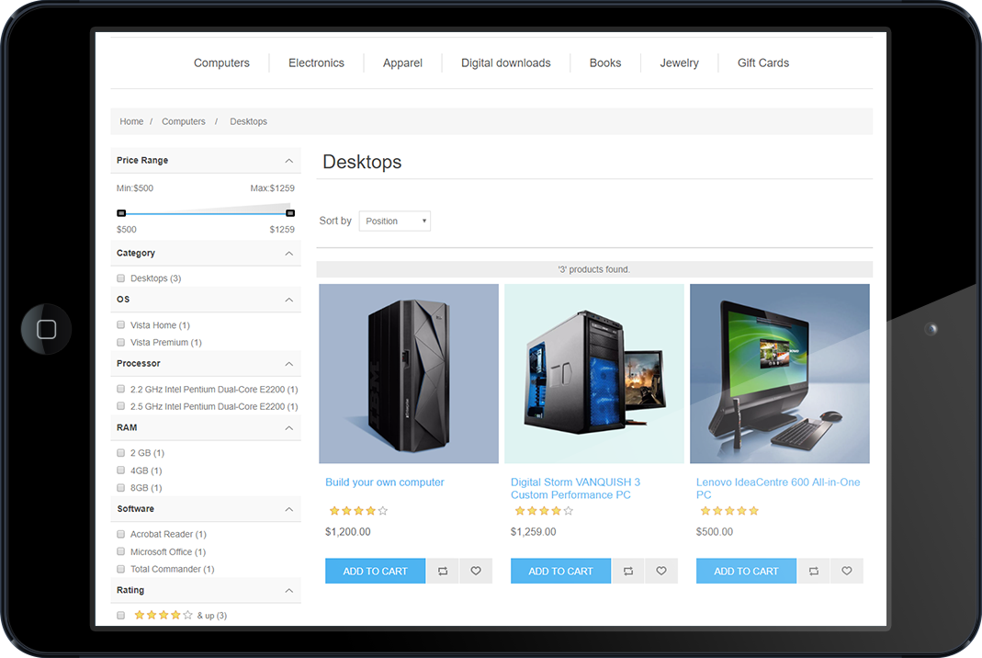Tick the Total Commander software filter
The image size is (982, 658).
121,569
